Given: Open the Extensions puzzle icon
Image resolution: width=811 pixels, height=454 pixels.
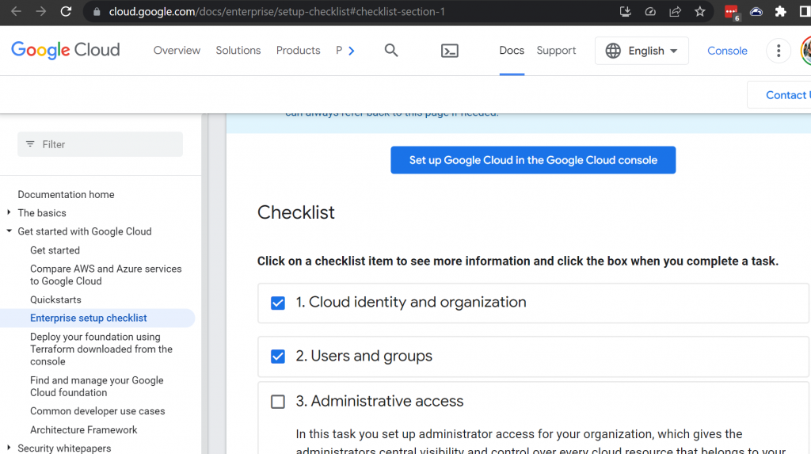Looking at the screenshot, I should (x=780, y=11).
